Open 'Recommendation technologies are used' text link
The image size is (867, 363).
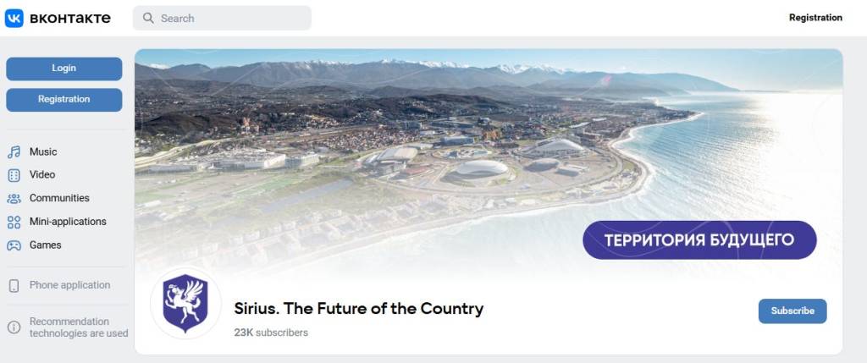tap(78, 327)
